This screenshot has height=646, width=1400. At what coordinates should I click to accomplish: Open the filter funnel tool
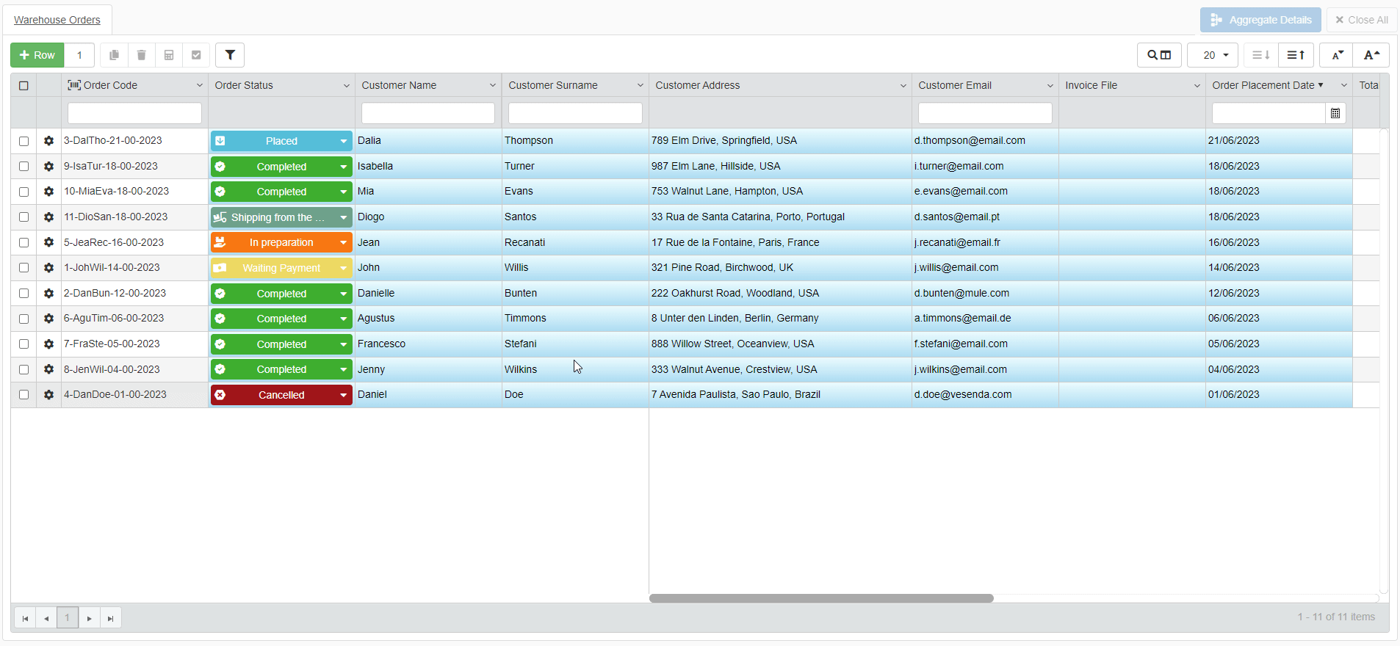click(230, 55)
